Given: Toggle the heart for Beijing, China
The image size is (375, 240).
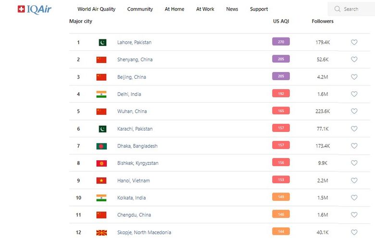Looking at the screenshot, I should [354, 77].
